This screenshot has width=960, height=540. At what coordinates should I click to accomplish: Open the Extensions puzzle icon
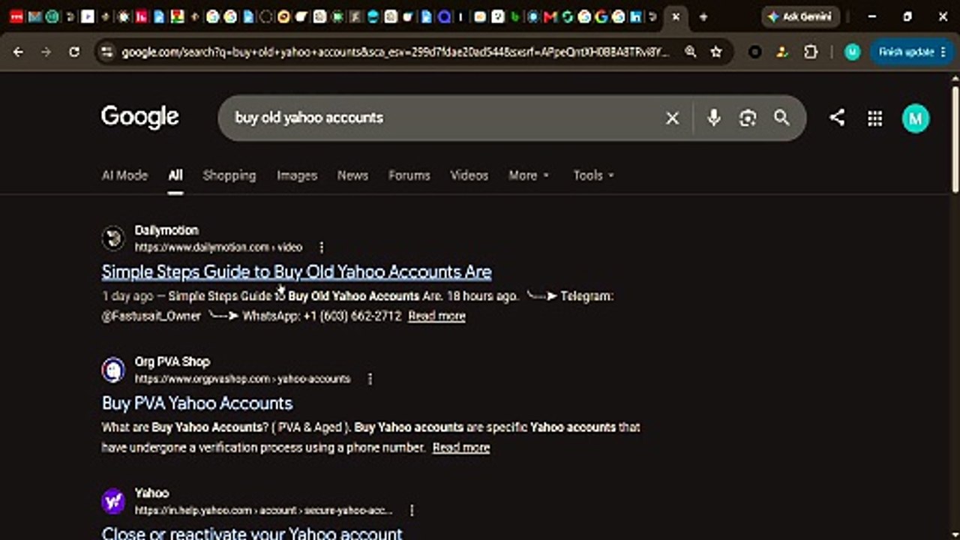click(x=811, y=52)
